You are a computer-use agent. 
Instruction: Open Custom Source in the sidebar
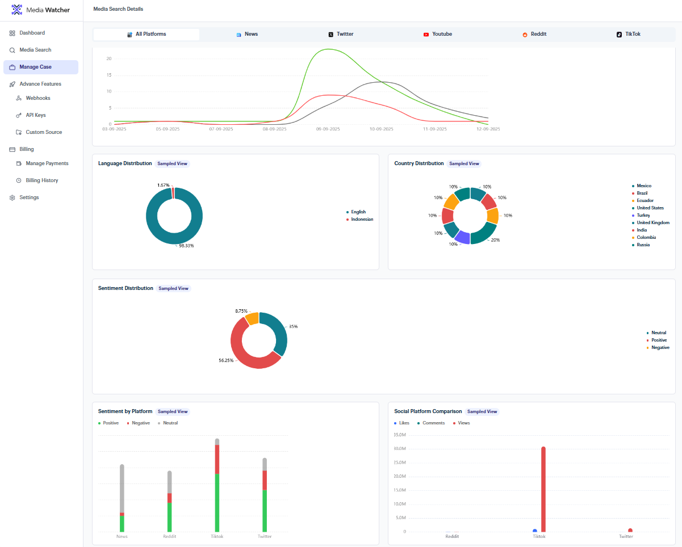pos(44,132)
